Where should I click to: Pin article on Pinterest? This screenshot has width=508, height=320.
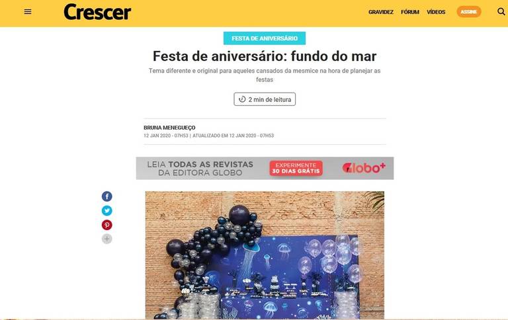point(107,225)
